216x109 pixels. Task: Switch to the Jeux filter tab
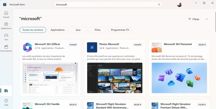[78, 30]
